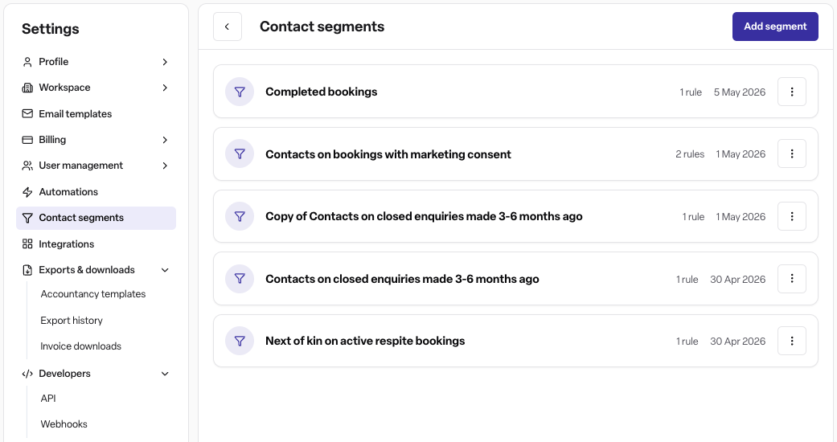Open Copy of Contacts on closed enquiries segment
This screenshot has width=837, height=442.
point(424,216)
